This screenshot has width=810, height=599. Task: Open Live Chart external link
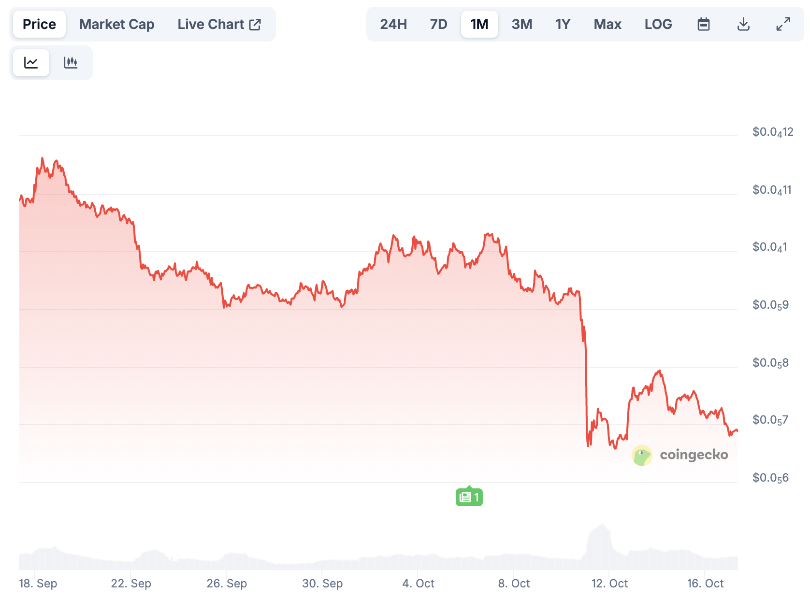(219, 24)
